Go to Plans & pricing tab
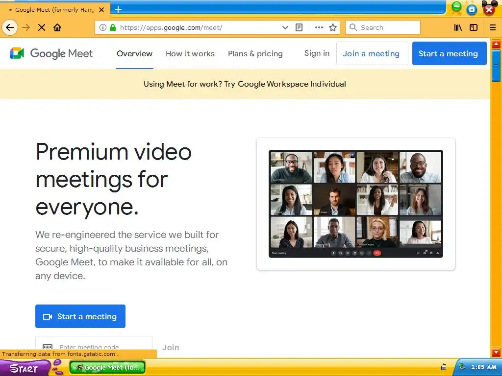 (x=255, y=54)
